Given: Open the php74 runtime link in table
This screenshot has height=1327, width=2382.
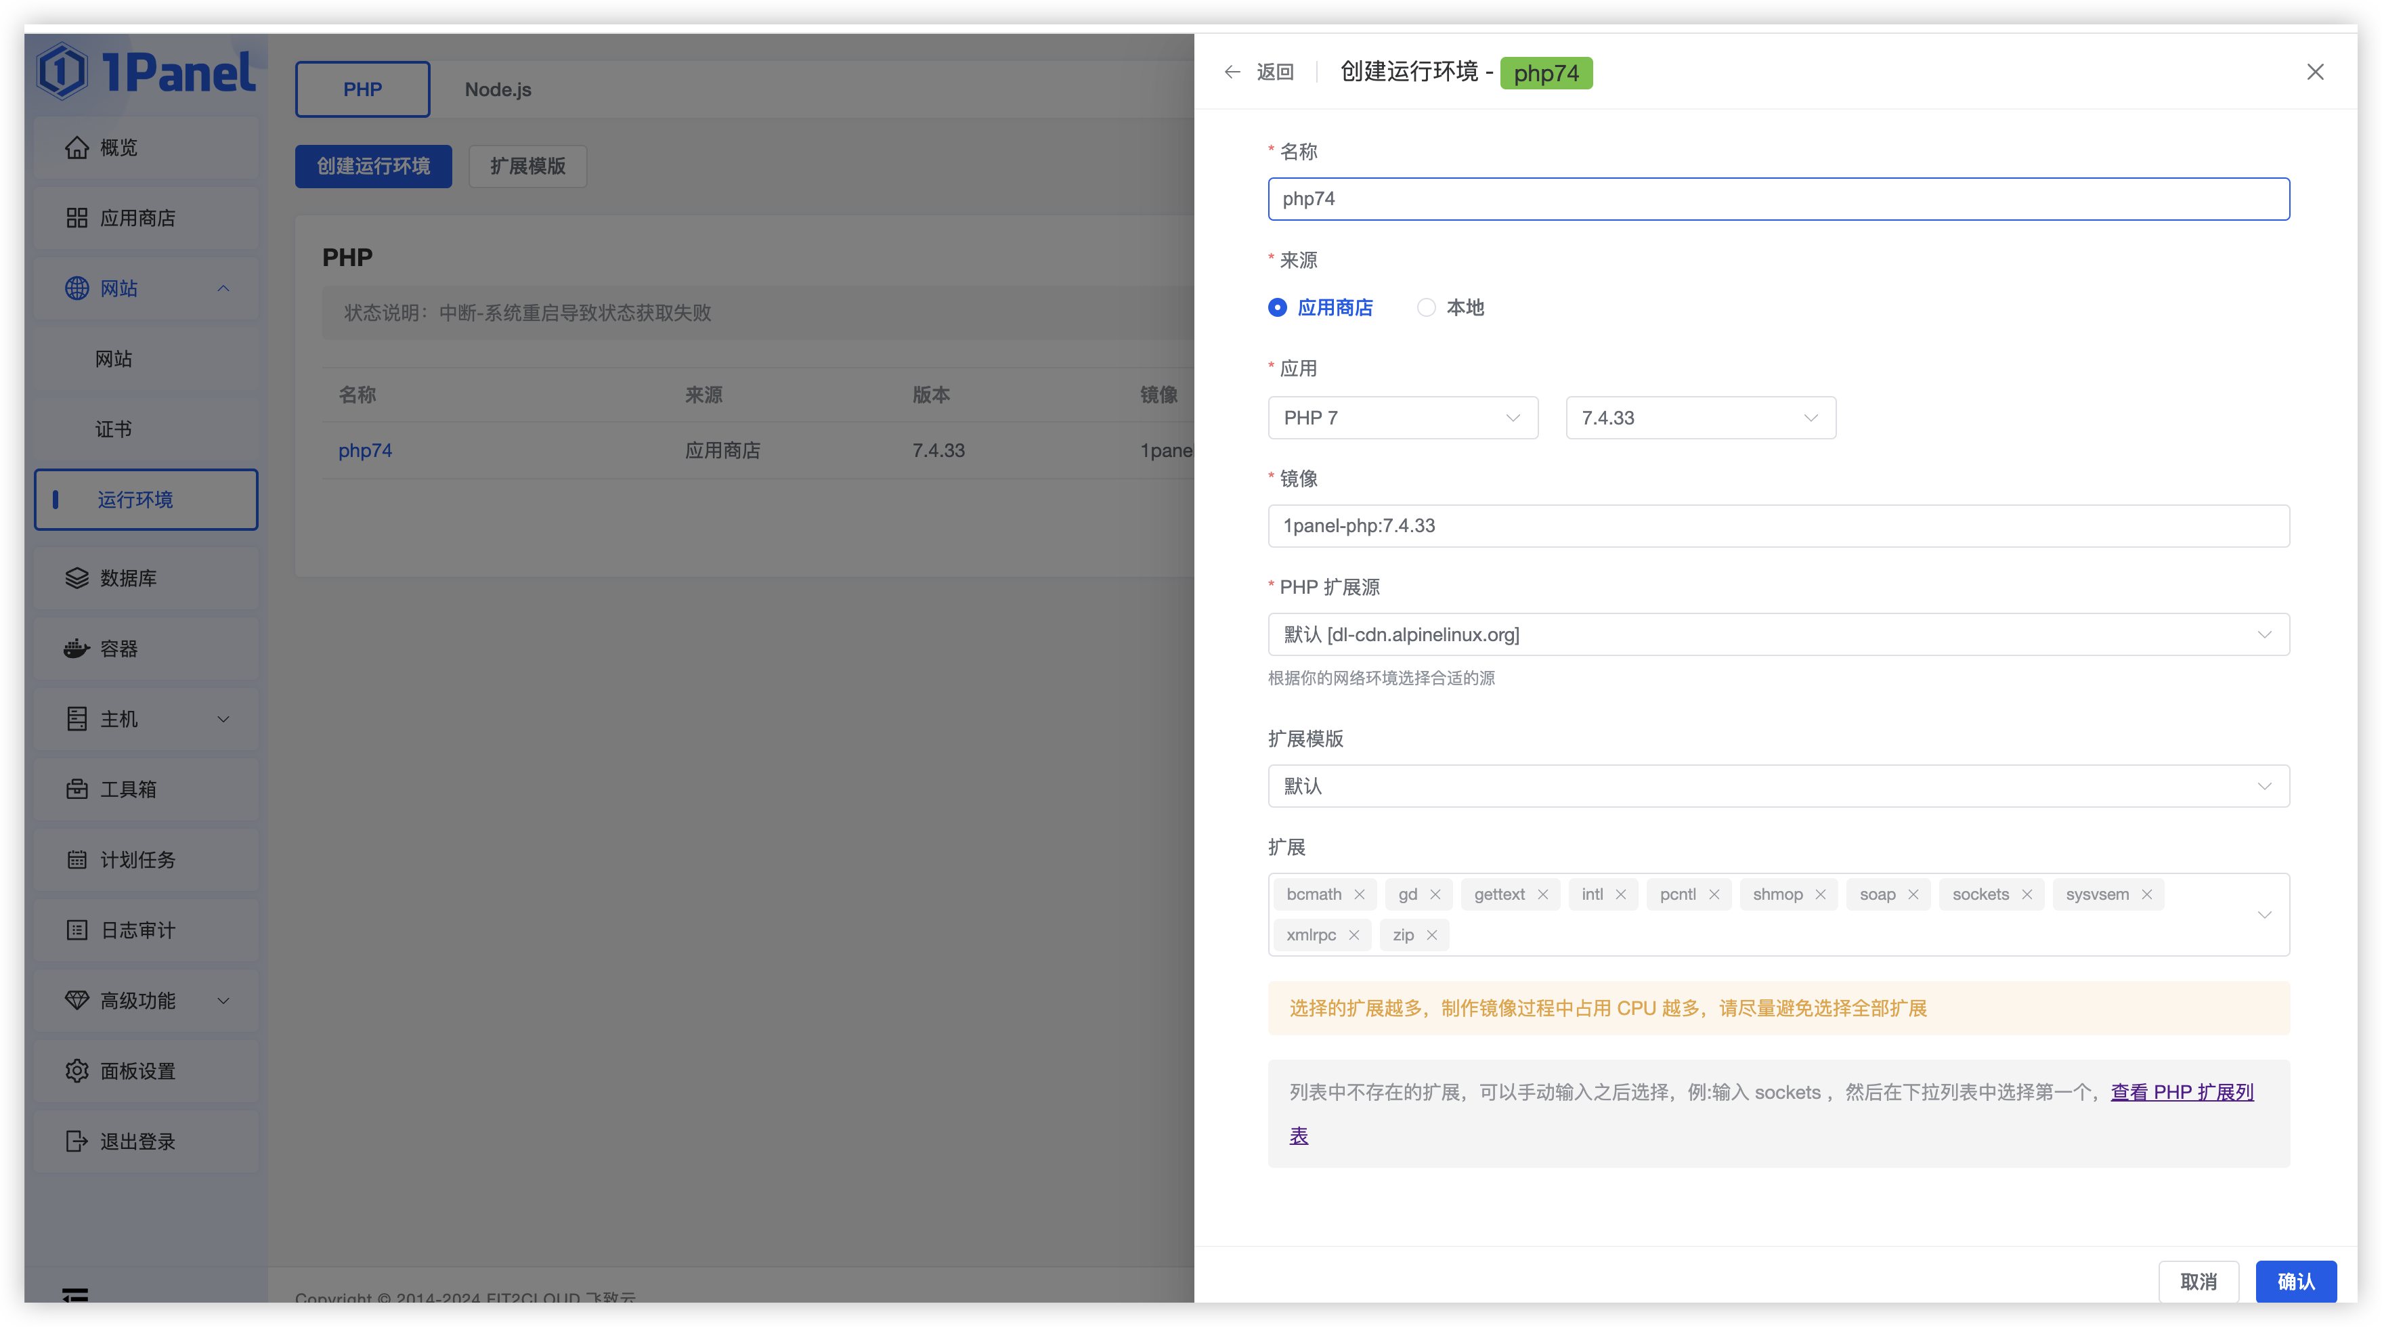Looking at the screenshot, I should pos(365,450).
